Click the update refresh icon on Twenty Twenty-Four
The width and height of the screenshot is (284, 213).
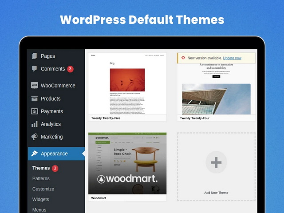click(x=183, y=58)
